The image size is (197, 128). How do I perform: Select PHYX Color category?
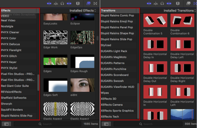(19, 38)
